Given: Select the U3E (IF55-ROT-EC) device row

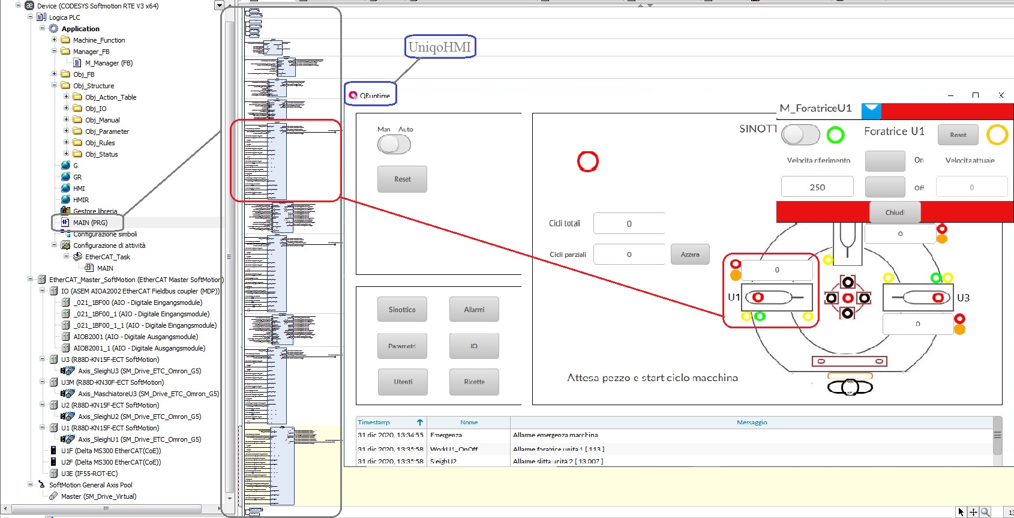Looking at the screenshot, I should coord(89,473).
